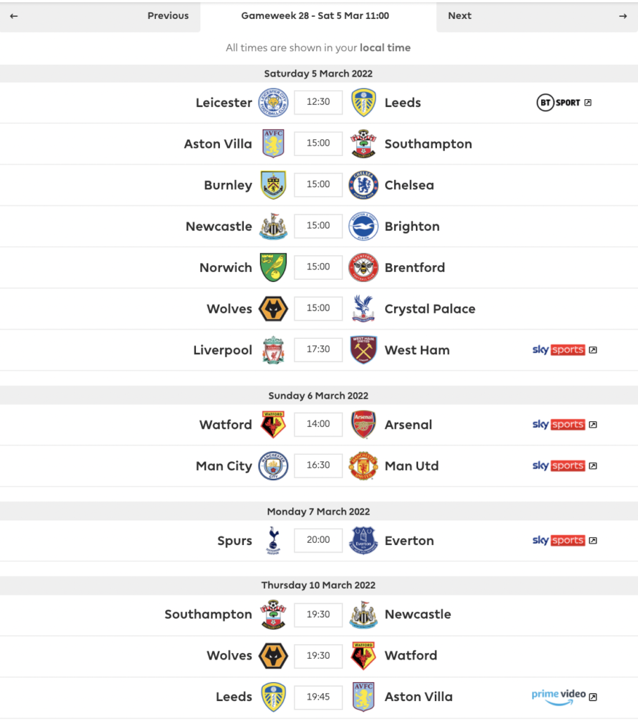Image resolution: width=638 pixels, height=720 pixels.
Task: Click the Brighton seagull crest
Action: point(363,226)
